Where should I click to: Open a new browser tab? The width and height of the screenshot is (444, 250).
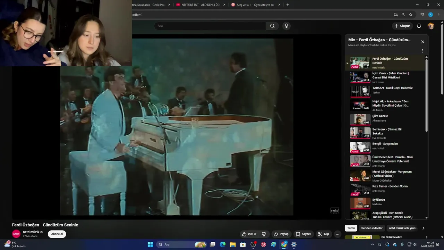287,5
